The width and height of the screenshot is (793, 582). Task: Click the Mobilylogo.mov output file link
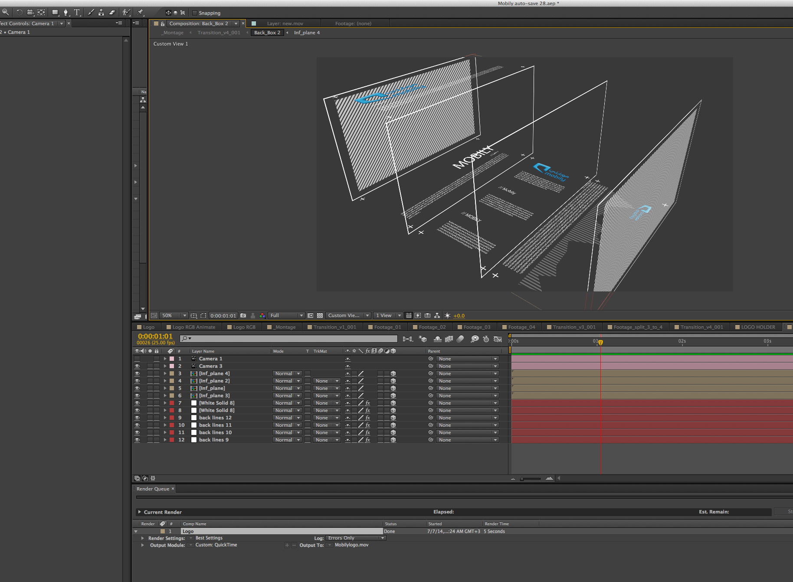351,545
